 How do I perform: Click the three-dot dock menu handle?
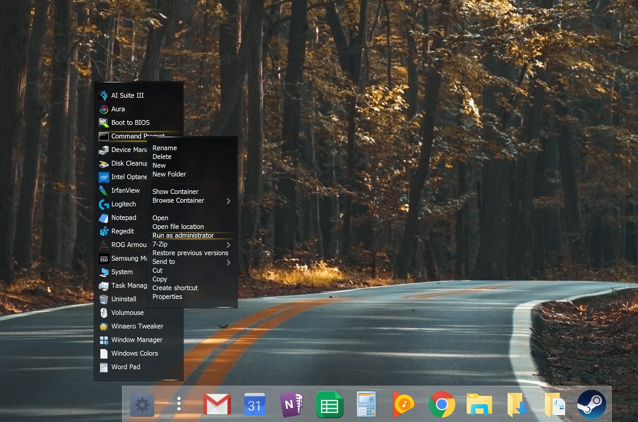[179, 404]
